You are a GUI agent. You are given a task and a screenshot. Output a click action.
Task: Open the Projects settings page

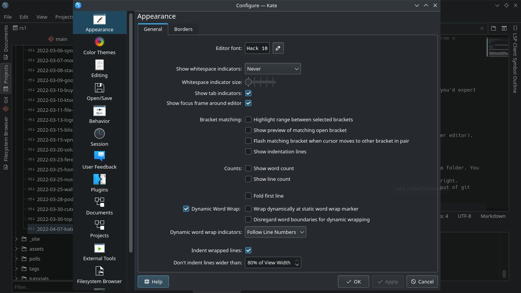100,229
